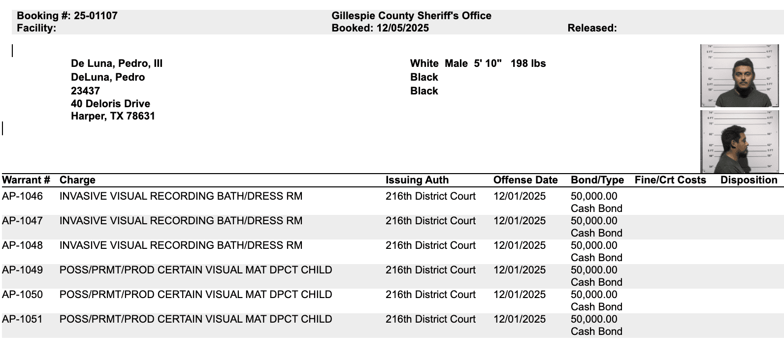Viewport: 784px width, 360px height.
Task: Click the Charge column header
Action: click(x=77, y=180)
